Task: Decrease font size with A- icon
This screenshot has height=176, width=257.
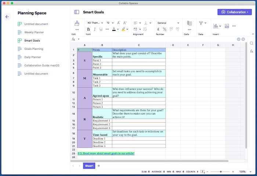Action: click(119, 23)
